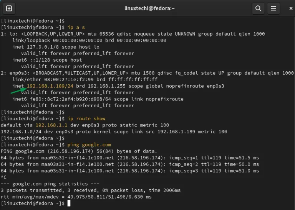Click the window title linuxtechi@fedora
Screen dimensions: 295x210
(x=149, y=8)
